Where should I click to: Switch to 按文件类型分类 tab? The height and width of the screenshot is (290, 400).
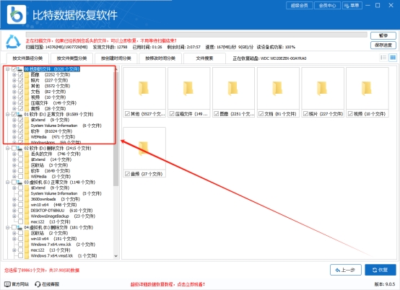[x=71, y=58]
